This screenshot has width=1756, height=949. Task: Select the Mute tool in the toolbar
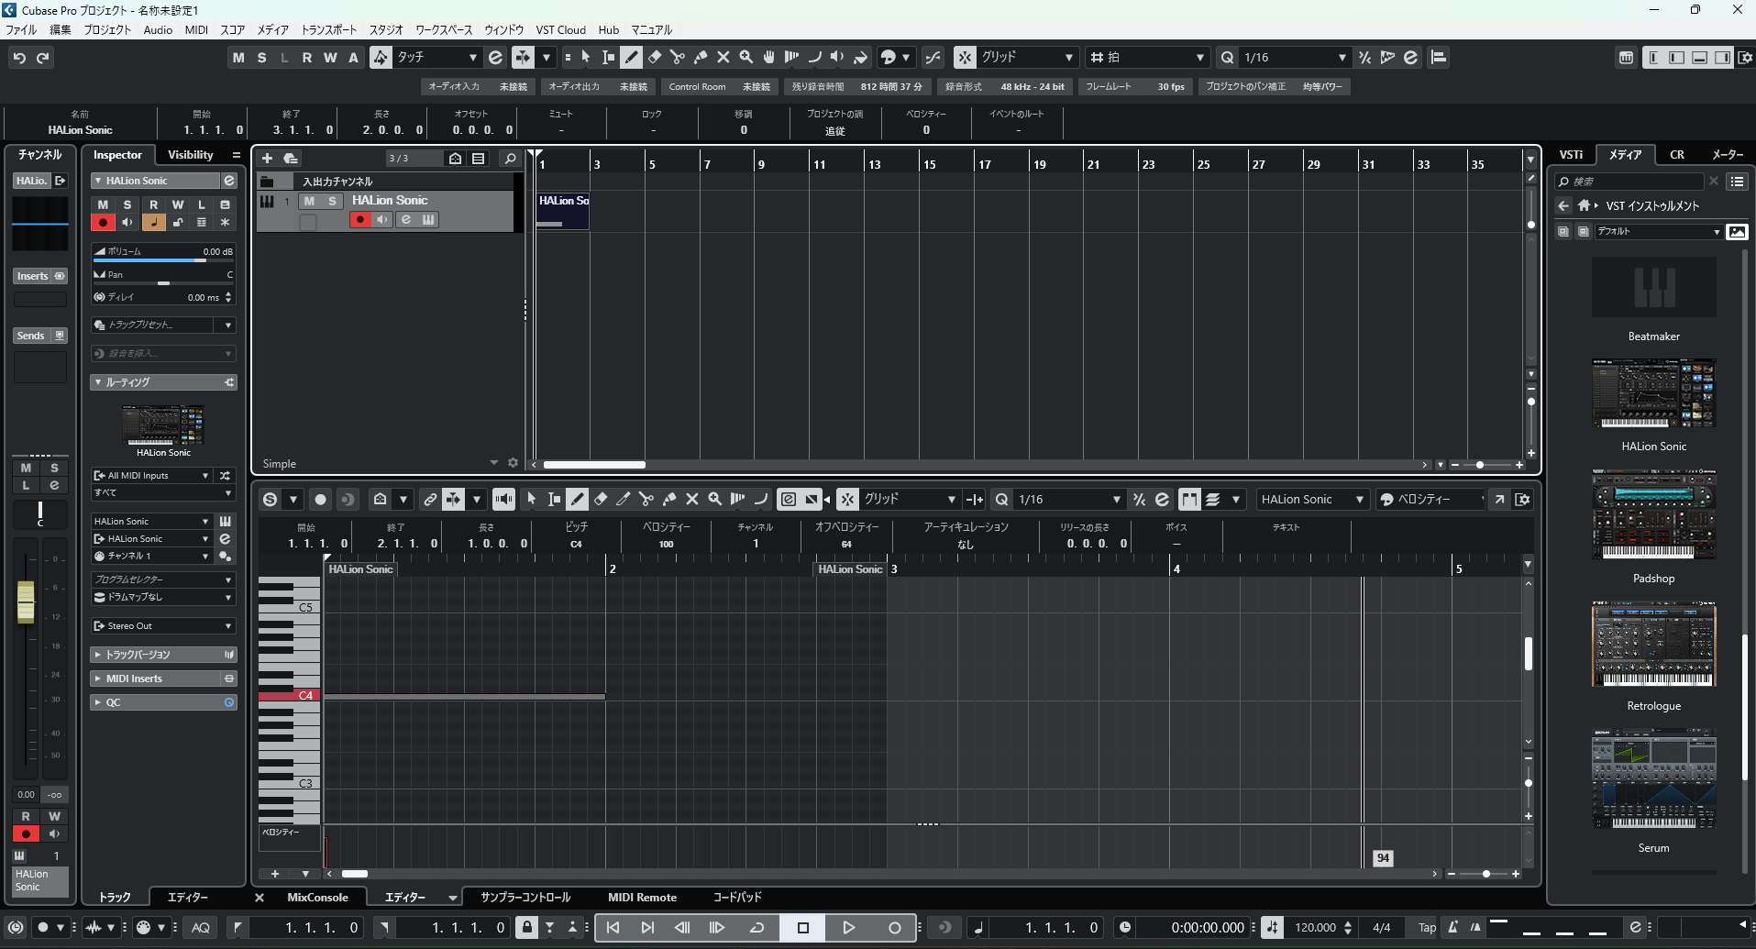pos(723,57)
